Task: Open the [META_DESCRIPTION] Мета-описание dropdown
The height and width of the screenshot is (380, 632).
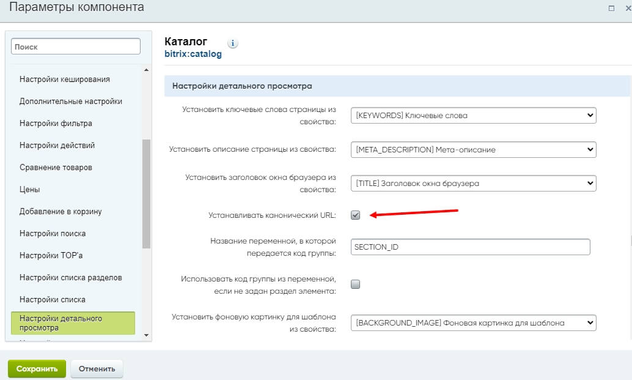Action: click(473, 150)
